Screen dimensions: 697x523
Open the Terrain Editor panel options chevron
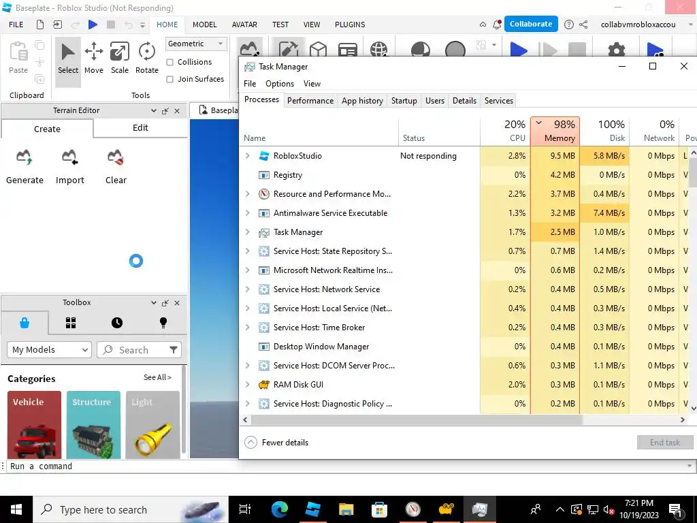click(153, 111)
